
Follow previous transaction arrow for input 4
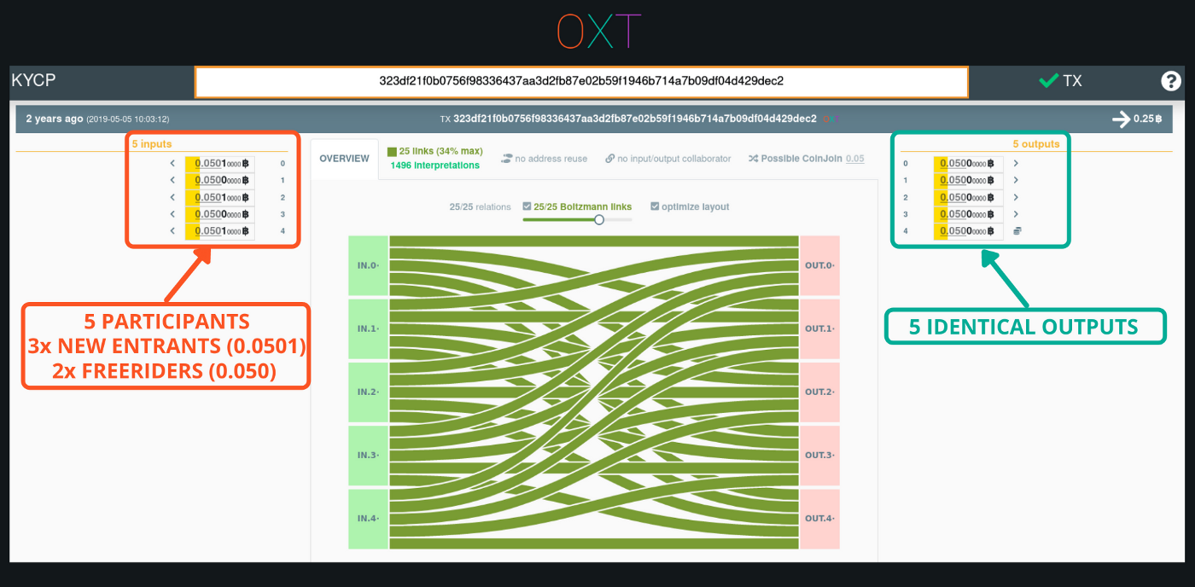coord(172,231)
